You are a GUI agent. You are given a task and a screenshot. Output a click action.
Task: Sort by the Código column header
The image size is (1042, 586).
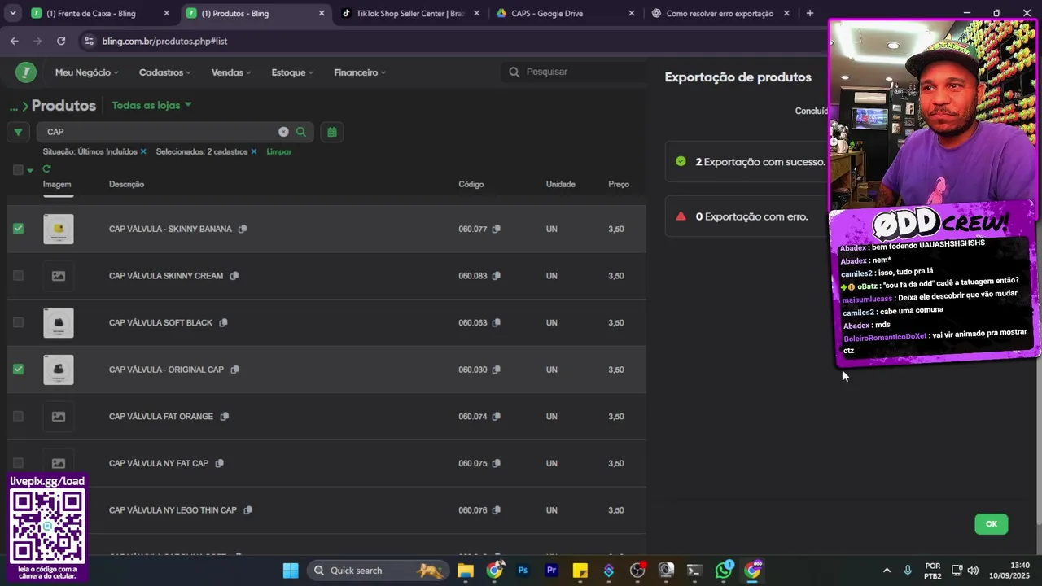[471, 184]
